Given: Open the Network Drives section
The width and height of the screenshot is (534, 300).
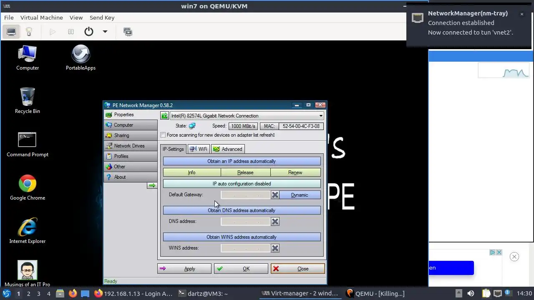Looking at the screenshot, I should click(131, 146).
